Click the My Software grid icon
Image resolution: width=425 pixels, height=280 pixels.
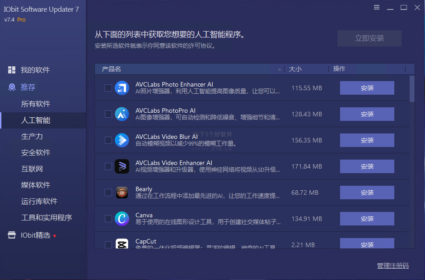tap(12, 70)
